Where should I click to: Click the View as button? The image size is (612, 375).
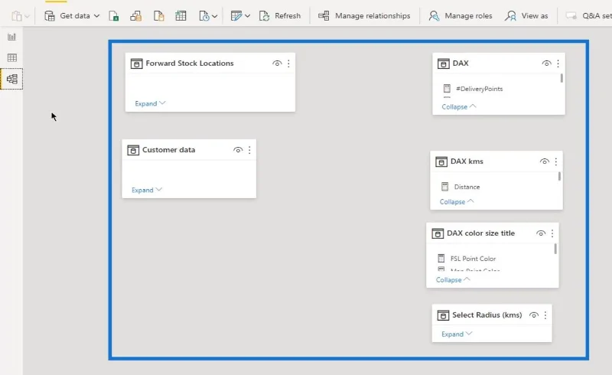point(526,15)
